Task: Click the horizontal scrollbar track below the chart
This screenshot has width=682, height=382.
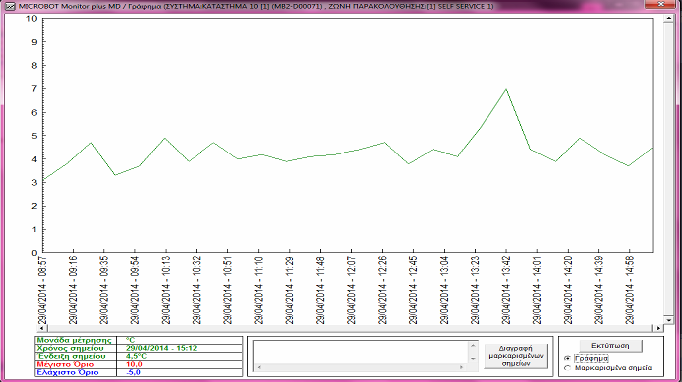Action: pyautogui.click(x=348, y=328)
